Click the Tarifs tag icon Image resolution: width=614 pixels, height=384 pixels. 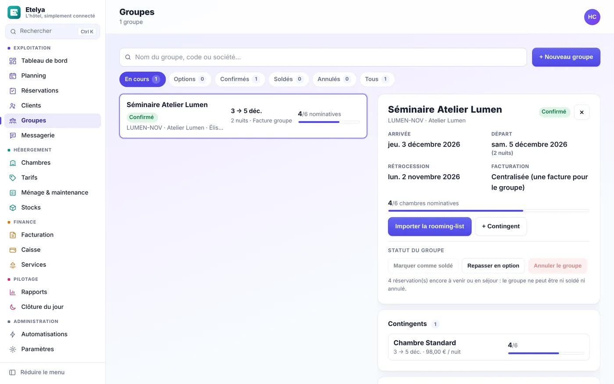click(x=13, y=178)
